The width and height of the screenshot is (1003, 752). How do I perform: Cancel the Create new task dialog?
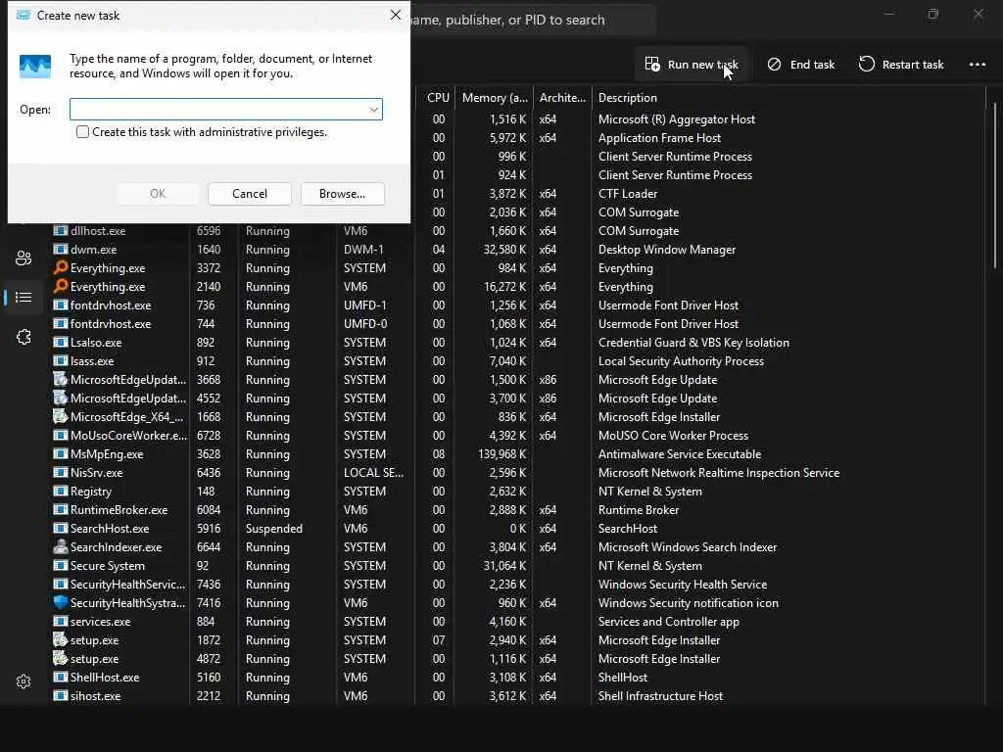pyautogui.click(x=250, y=194)
